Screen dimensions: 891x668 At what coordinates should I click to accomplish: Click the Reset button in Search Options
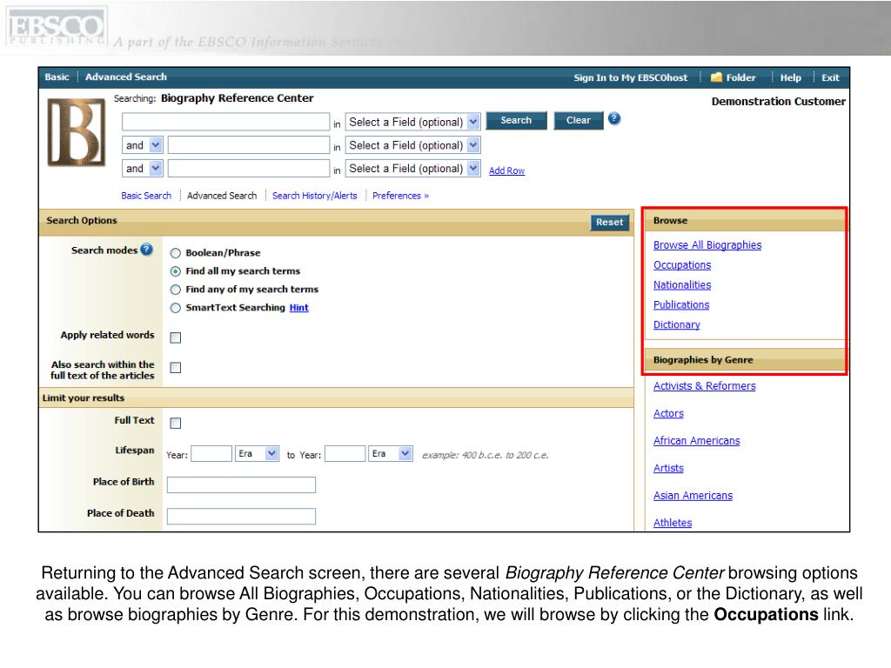pos(610,223)
